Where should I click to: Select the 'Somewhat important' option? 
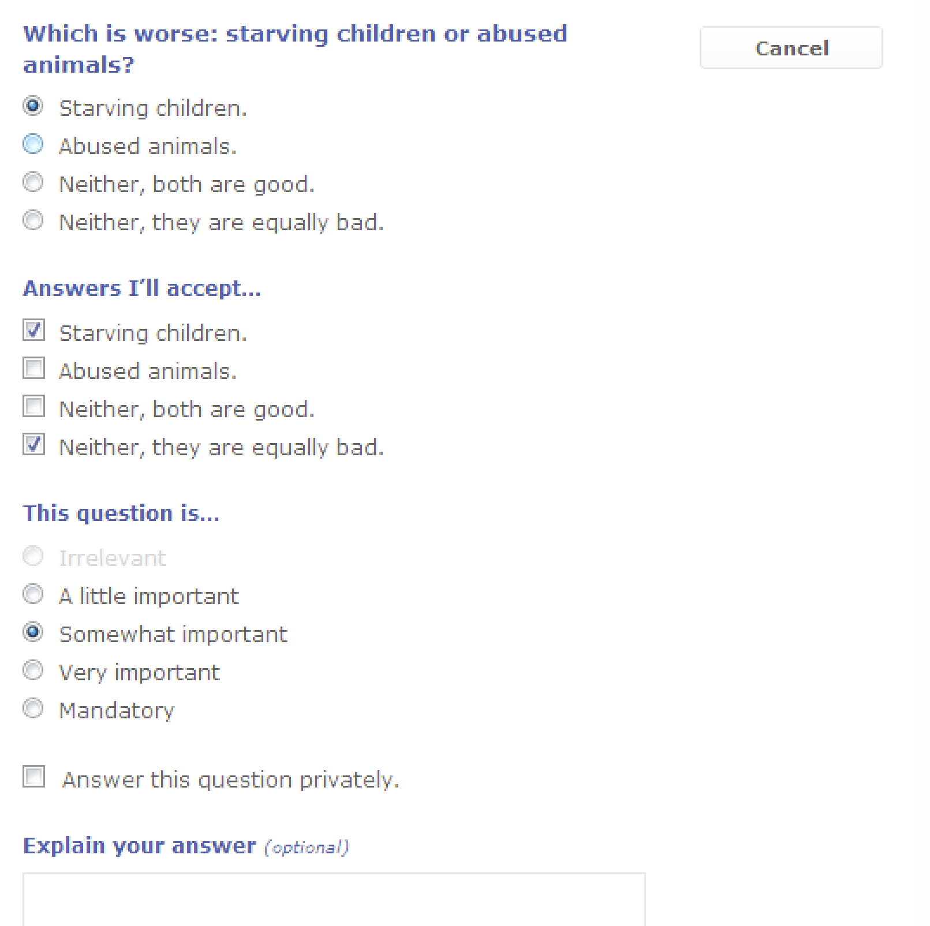[33, 632]
